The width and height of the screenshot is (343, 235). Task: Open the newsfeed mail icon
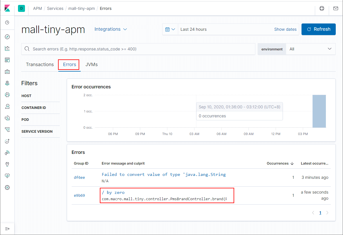click(335, 8)
